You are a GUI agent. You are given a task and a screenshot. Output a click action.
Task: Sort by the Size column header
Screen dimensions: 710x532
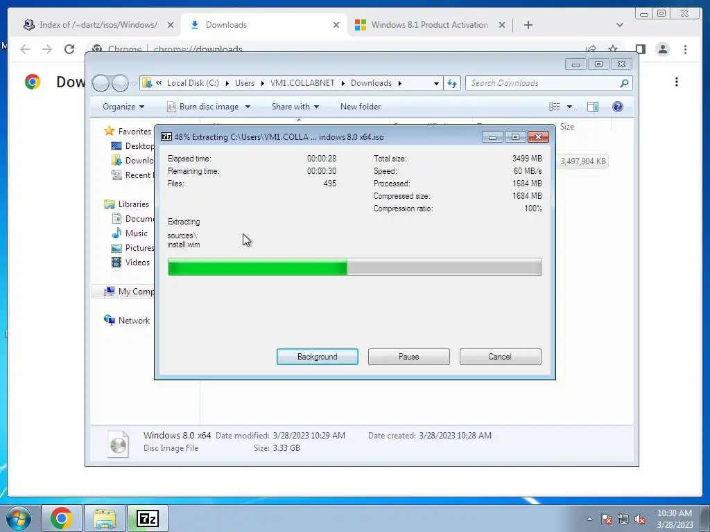click(x=567, y=127)
